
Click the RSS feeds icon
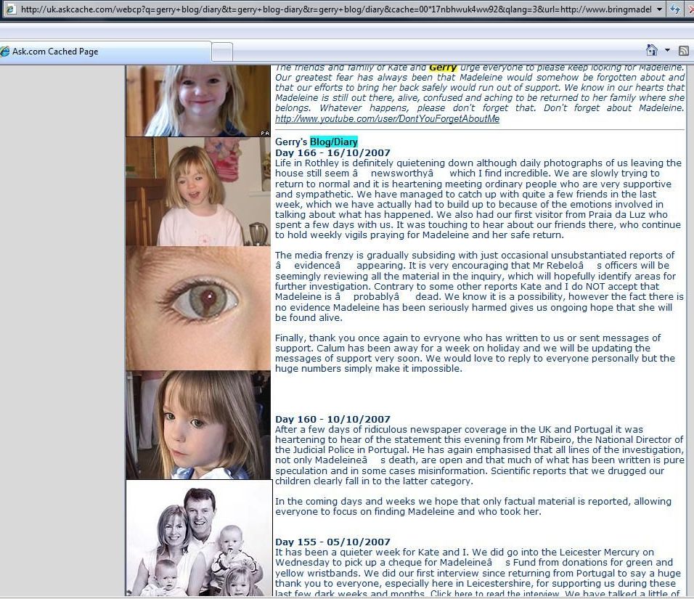683,51
